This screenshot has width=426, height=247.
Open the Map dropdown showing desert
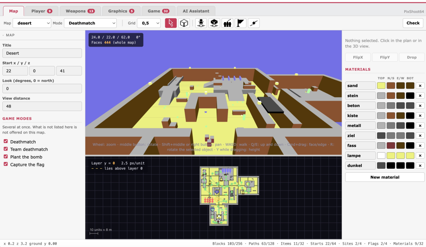(x=32, y=23)
